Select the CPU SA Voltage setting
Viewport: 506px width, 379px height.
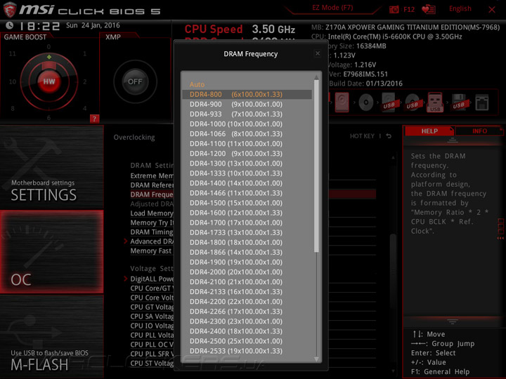tap(152, 317)
